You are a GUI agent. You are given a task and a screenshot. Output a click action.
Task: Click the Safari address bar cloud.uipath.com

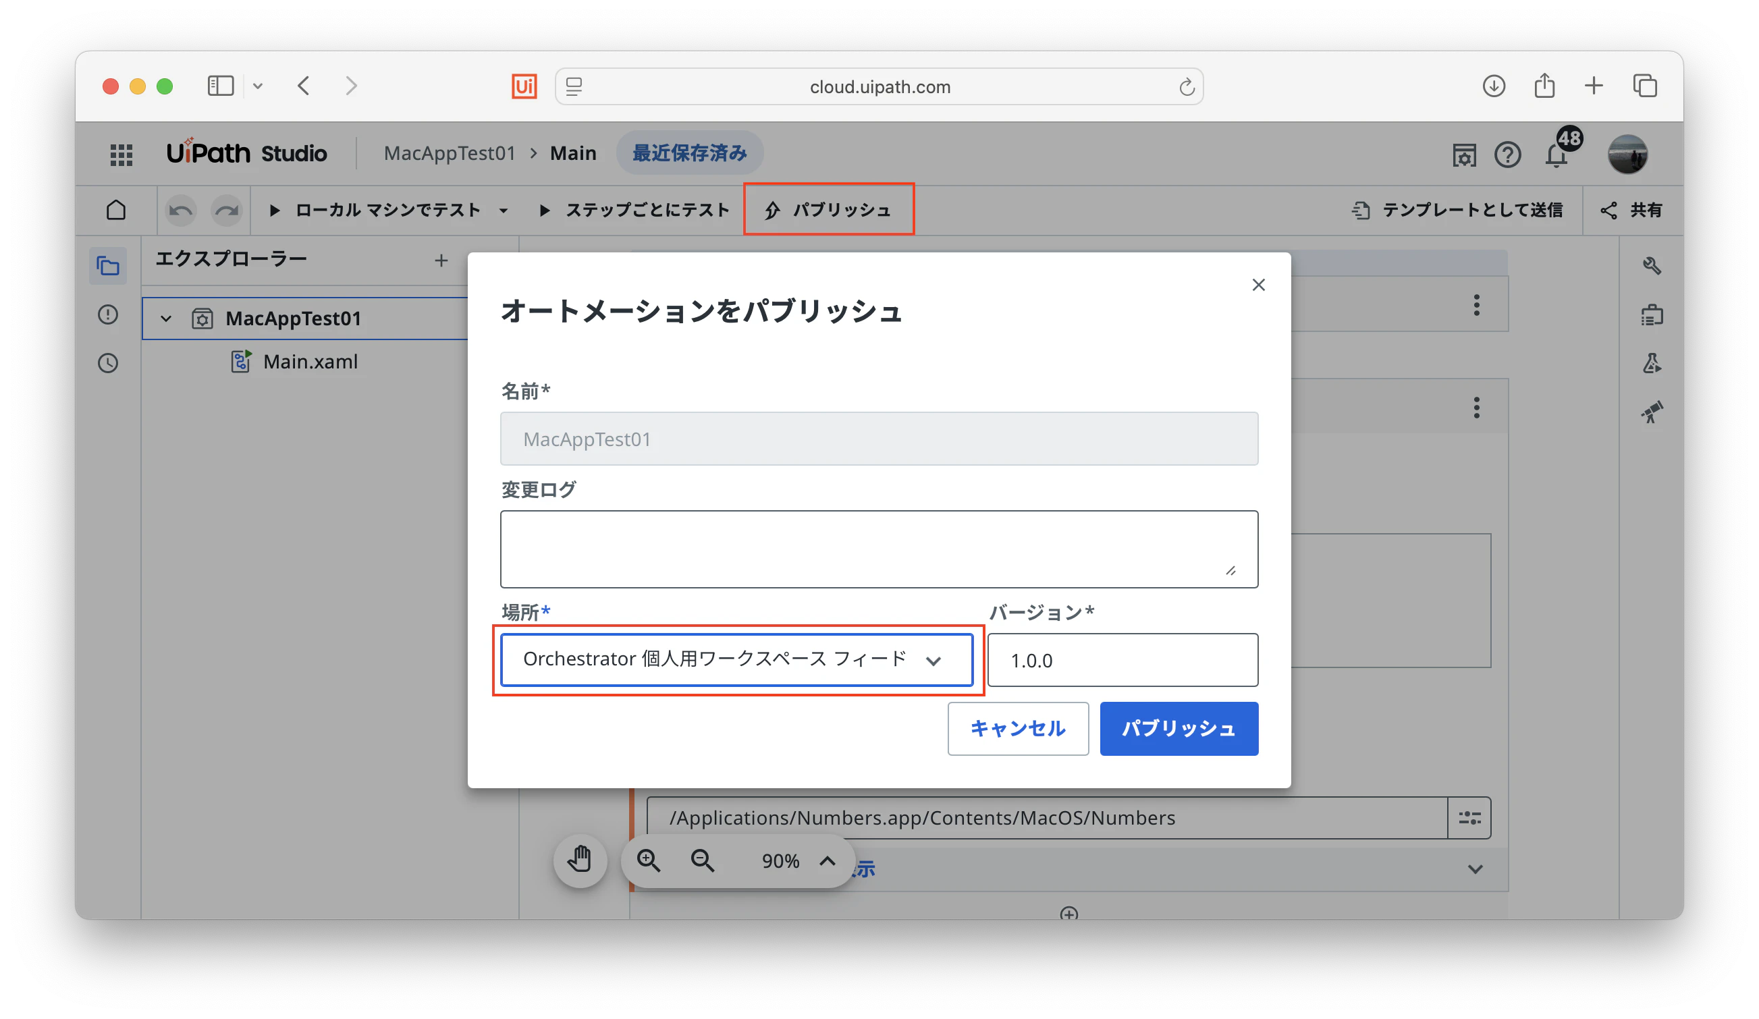pyautogui.click(x=879, y=86)
